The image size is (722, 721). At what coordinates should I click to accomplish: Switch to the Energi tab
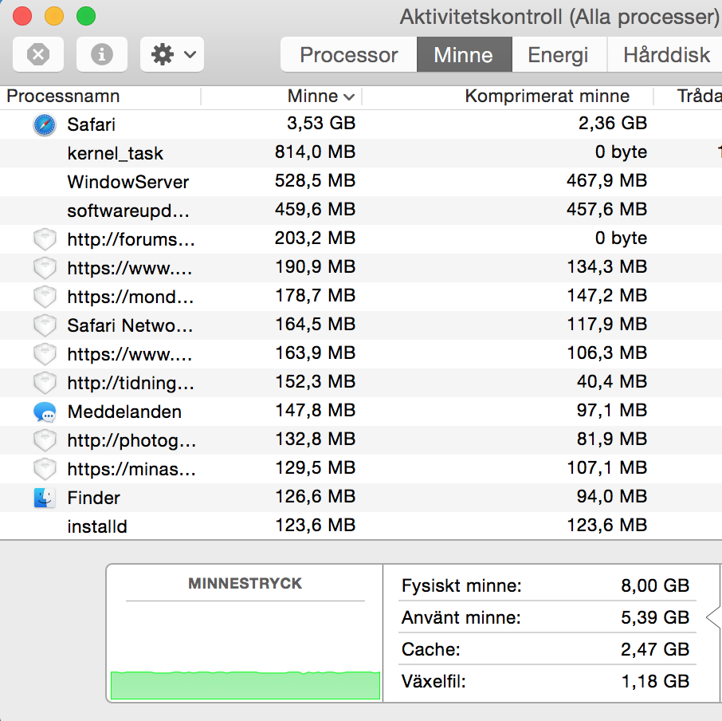pos(559,55)
